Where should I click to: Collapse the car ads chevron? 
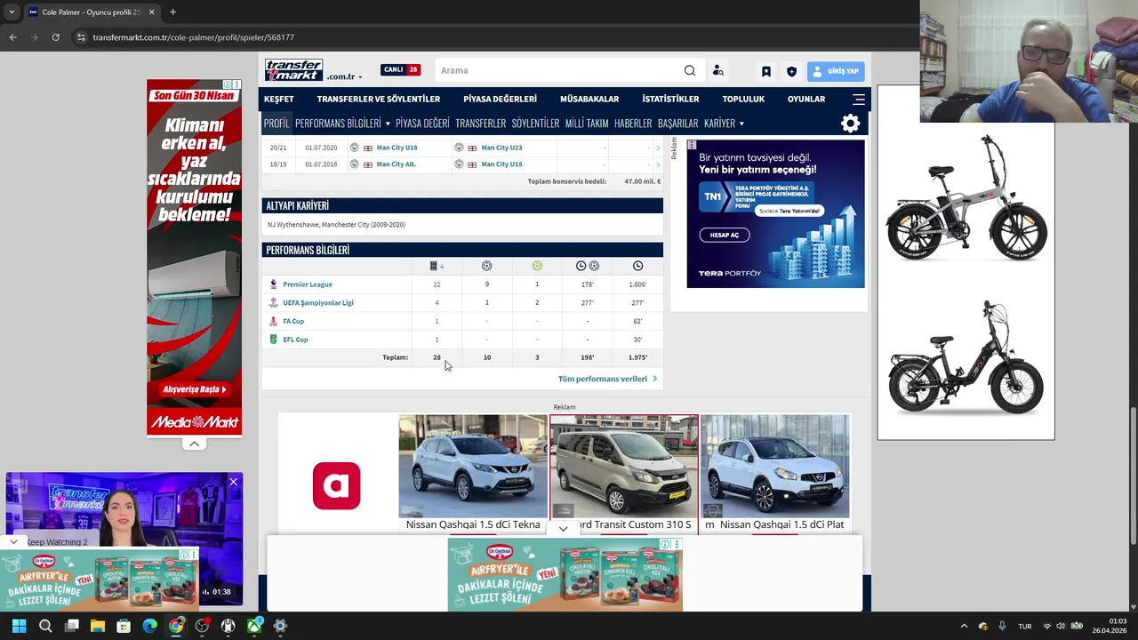(563, 529)
